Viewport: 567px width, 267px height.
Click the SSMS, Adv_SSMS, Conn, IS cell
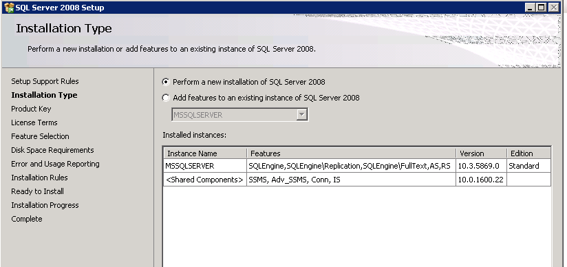[351, 180]
